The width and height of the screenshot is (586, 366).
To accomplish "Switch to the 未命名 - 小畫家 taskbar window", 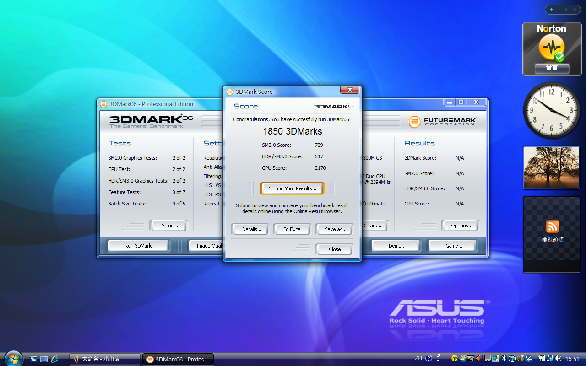I will click(104, 359).
